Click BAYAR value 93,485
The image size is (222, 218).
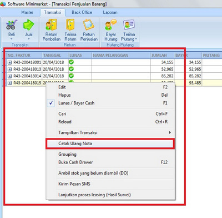coord(195,83)
